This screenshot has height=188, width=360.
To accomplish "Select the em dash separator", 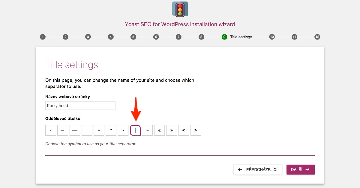I will 62,130.
